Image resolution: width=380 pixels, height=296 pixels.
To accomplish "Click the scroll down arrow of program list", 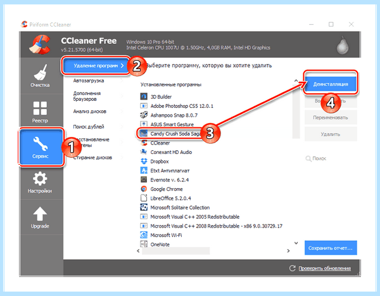I will (x=296, y=243).
